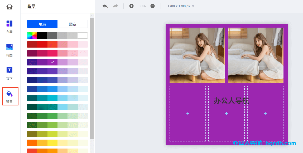
Task: Zoom in with the plus icon
Action: 131,6
